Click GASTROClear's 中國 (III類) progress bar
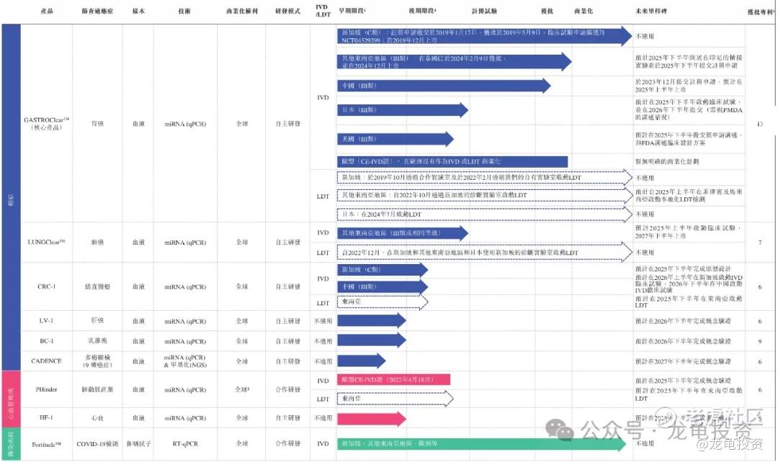This screenshot has width=778, height=462. (444, 86)
